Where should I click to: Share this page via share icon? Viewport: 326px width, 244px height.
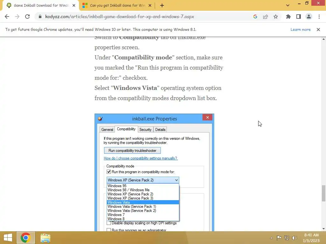click(x=266, y=17)
